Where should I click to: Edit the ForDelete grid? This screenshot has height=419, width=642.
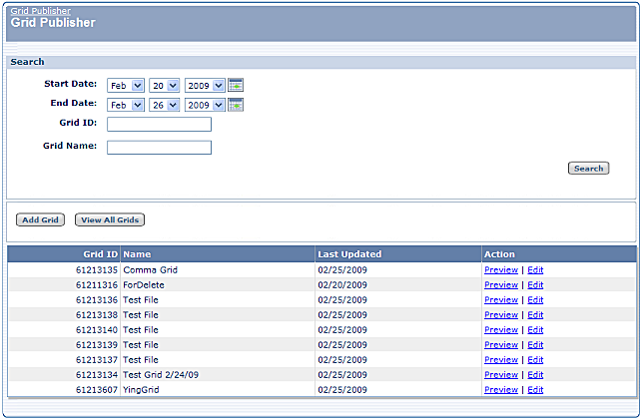[x=535, y=284]
